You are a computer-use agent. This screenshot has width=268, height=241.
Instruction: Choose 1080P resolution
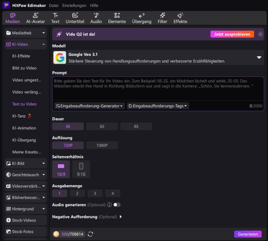(x=102, y=145)
